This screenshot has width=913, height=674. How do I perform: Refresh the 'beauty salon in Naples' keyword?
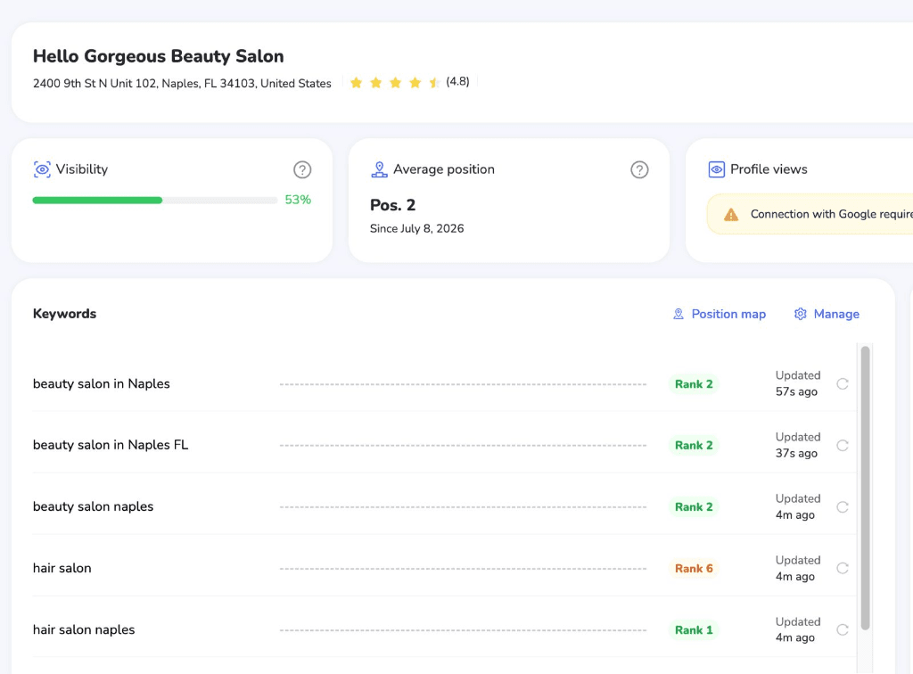843,384
